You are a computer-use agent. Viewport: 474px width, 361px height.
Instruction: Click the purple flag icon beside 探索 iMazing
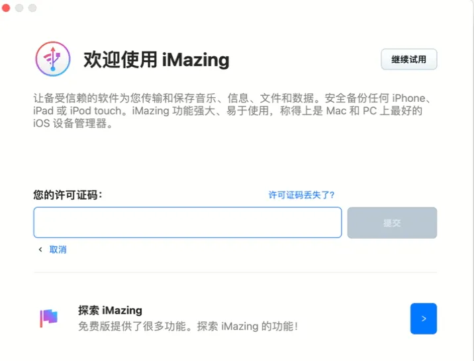(x=49, y=318)
